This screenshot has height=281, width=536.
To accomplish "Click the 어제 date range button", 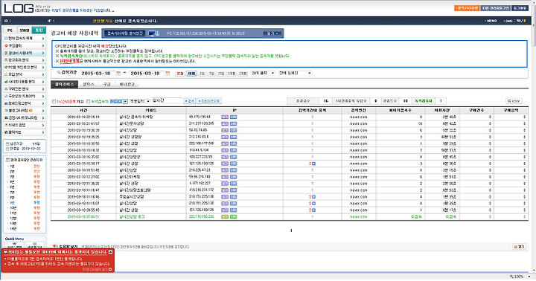I will point(191,74).
